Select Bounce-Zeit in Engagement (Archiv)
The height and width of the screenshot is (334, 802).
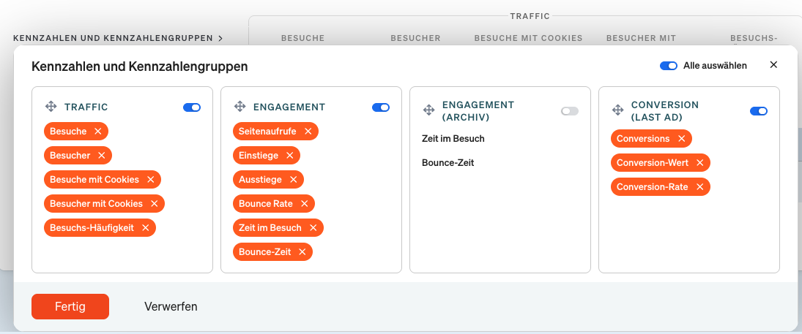(x=448, y=163)
